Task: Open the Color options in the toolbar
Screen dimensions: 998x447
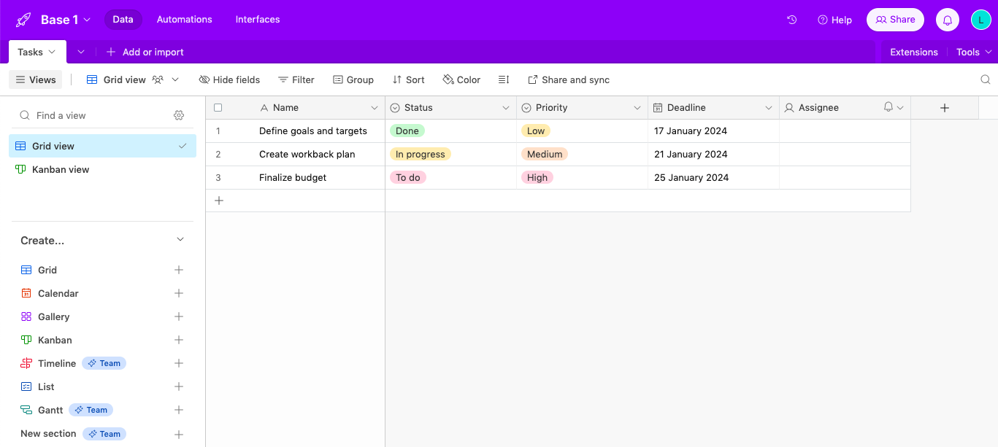Action: [461, 79]
